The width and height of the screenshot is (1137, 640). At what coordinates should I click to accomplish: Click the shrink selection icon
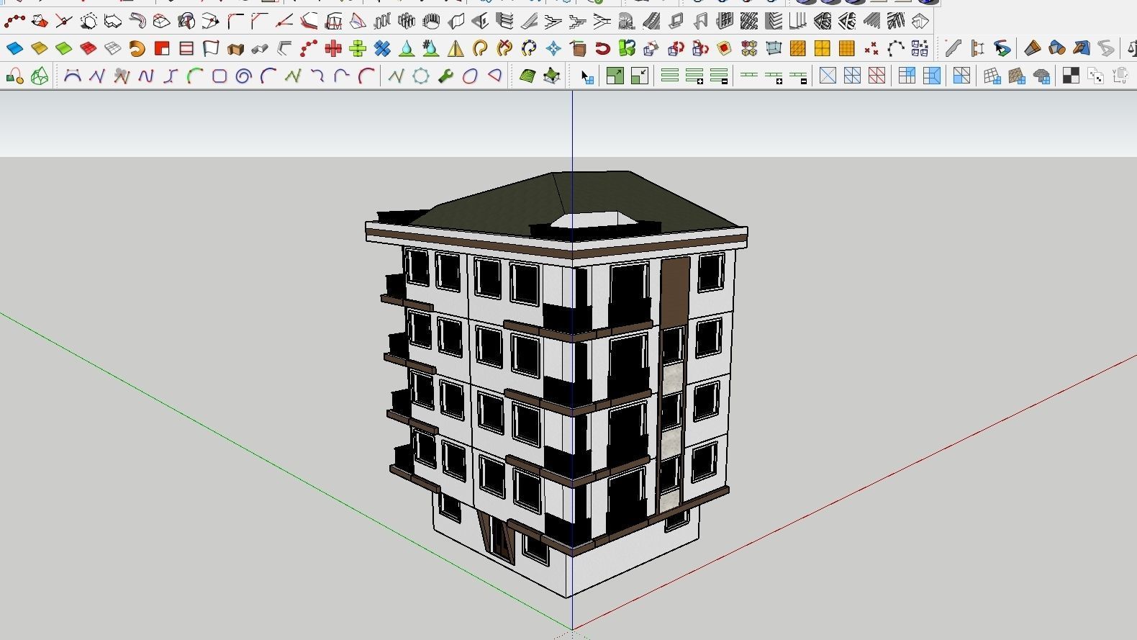click(640, 75)
